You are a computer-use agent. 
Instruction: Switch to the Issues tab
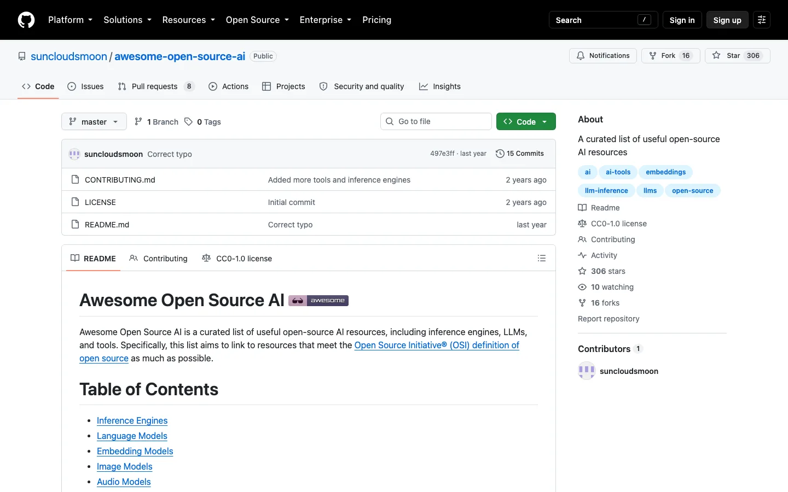click(x=85, y=86)
